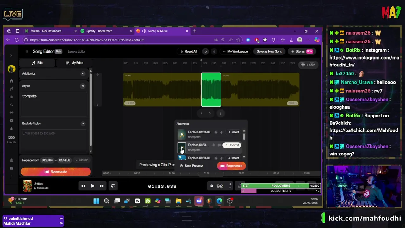The width and height of the screenshot is (405, 228).
Task: Dislike the selected alternate with the Commit button
Action: (219, 145)
